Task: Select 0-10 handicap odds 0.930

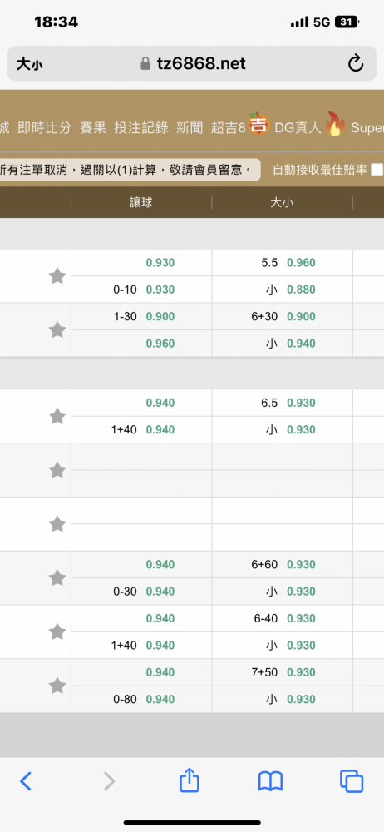Action: pos(160,290)
